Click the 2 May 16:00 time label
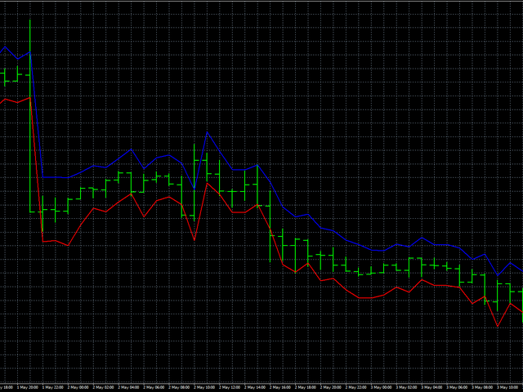 (282, 386)
